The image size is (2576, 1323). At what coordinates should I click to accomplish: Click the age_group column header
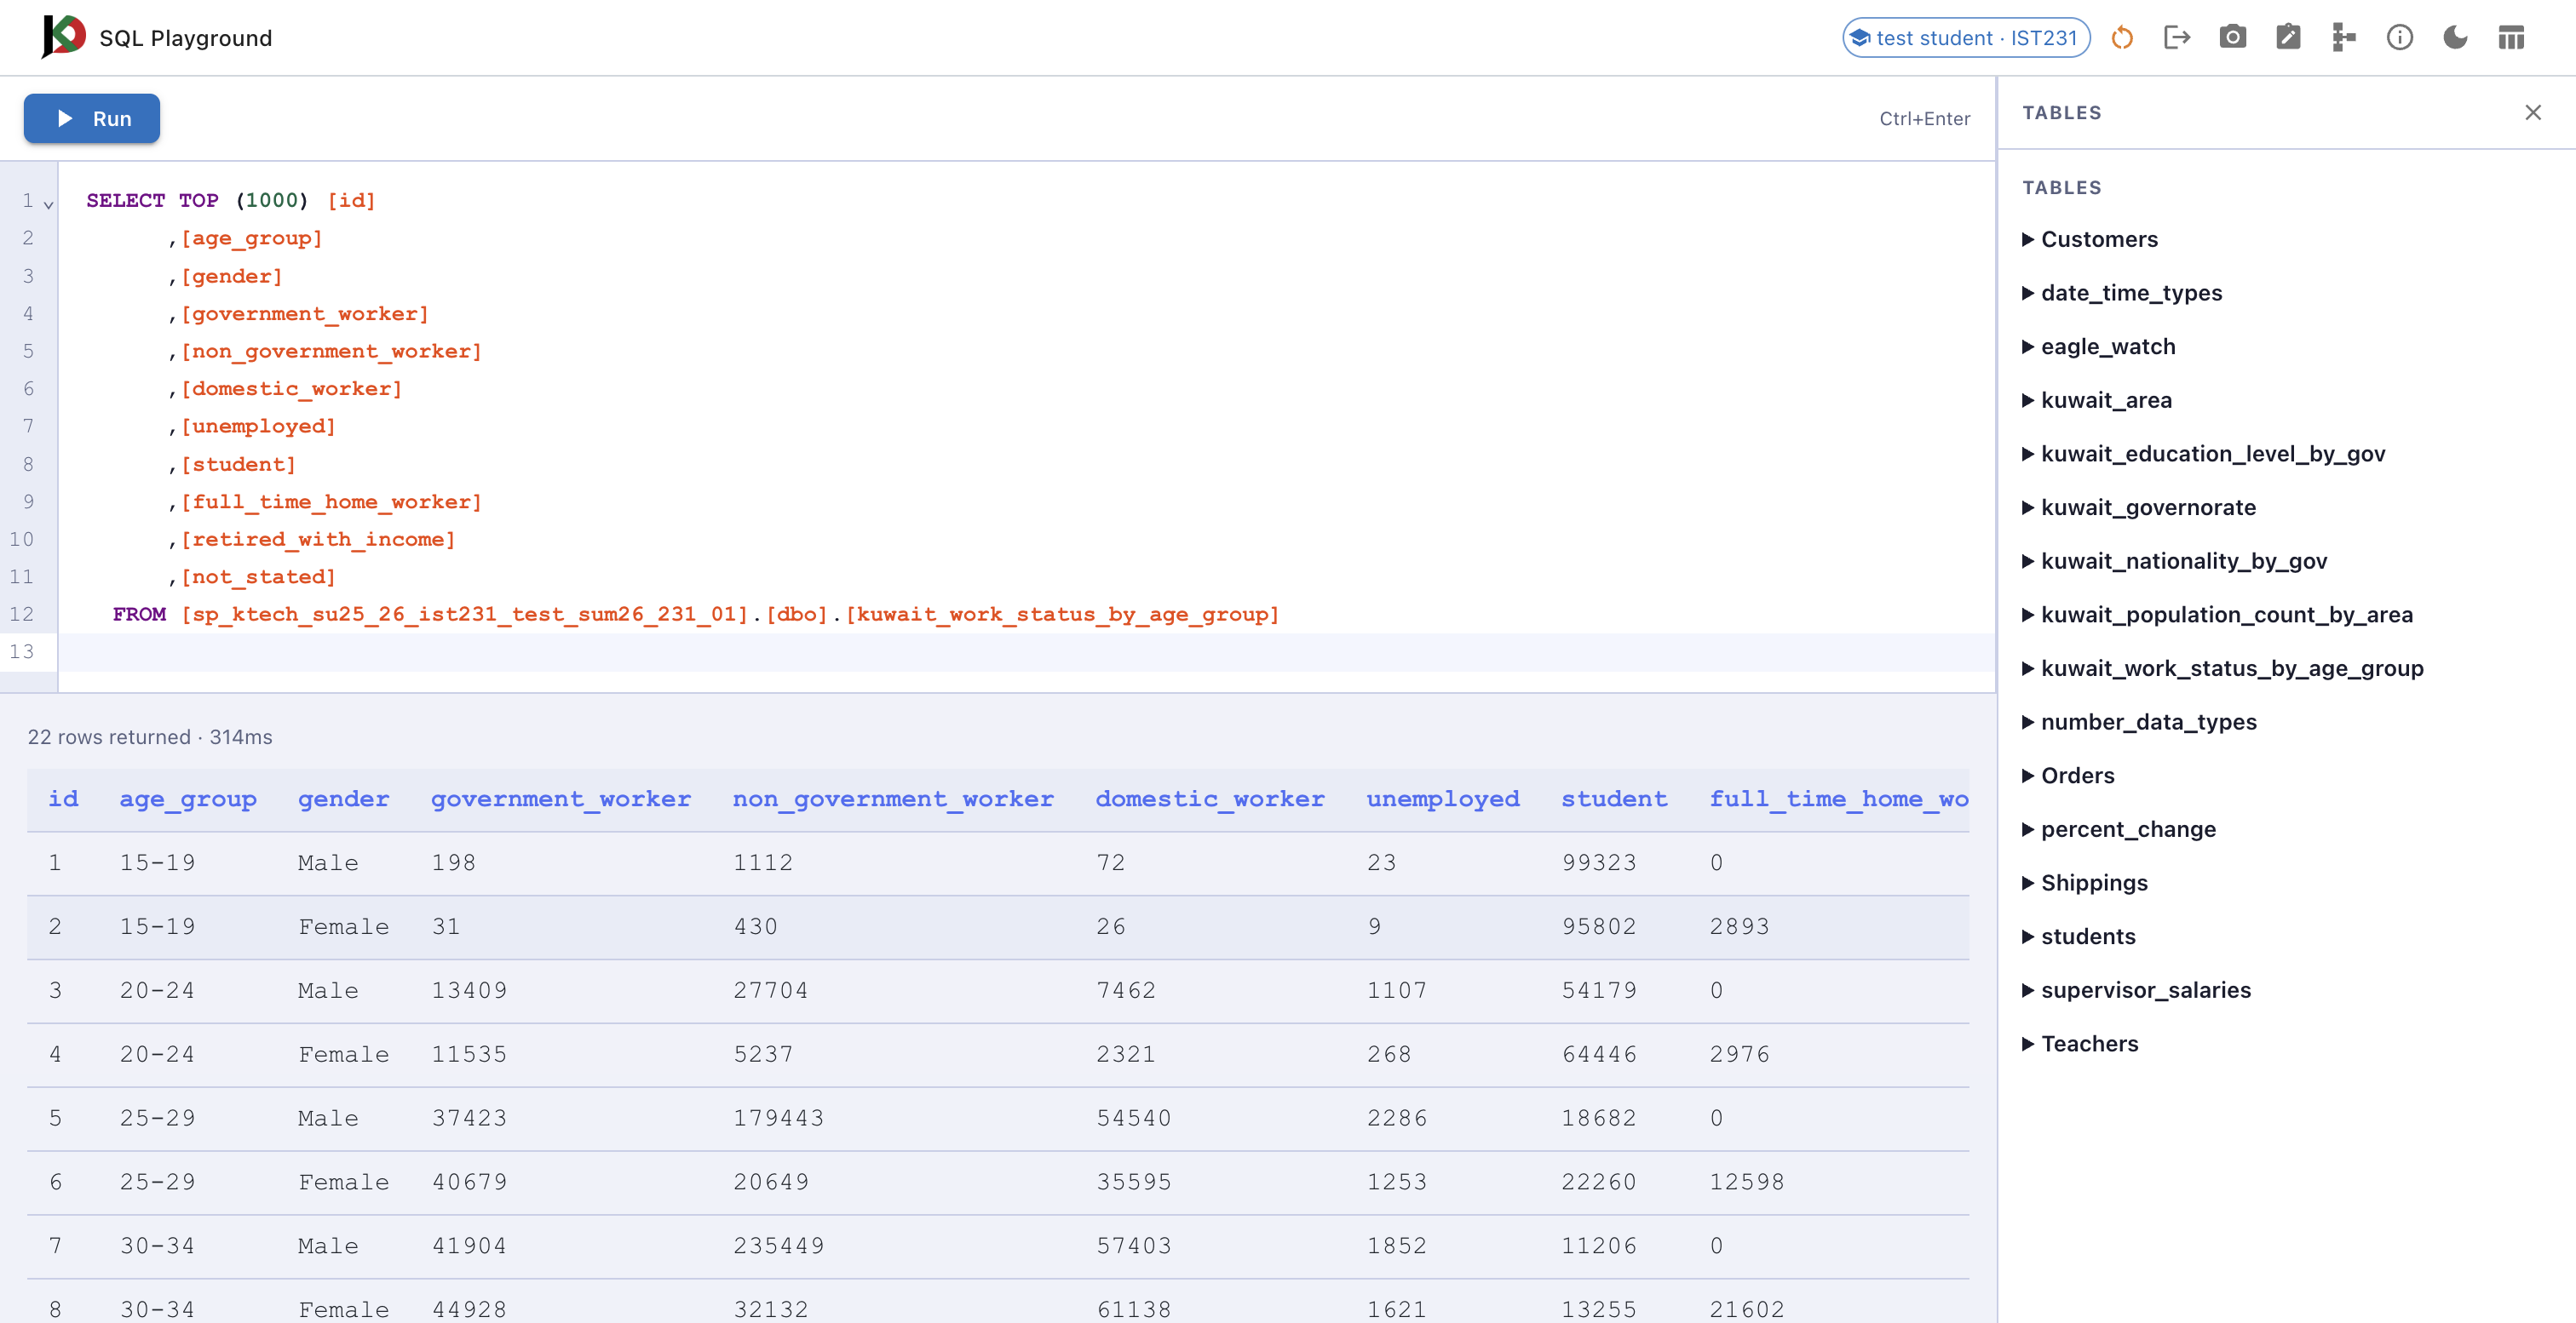pos(188,799)
